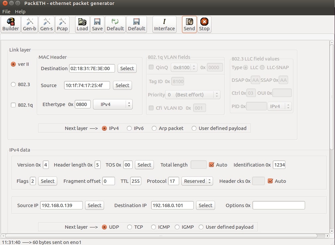Click the TOS hex value field

coord(128,165)
